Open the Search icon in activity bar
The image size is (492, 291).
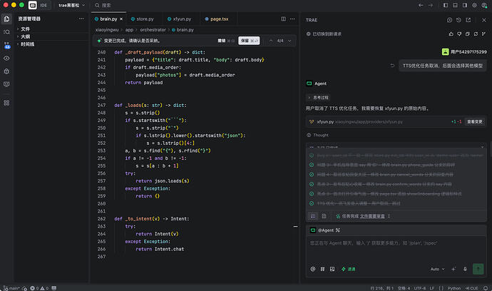(6, 31)
